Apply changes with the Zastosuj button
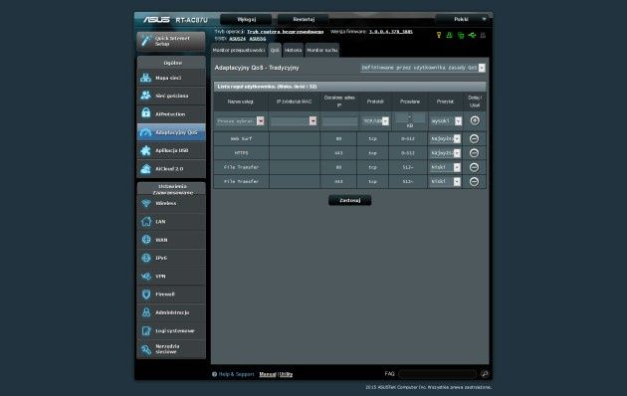Screen dimensions: 627x396 point(350,200)
